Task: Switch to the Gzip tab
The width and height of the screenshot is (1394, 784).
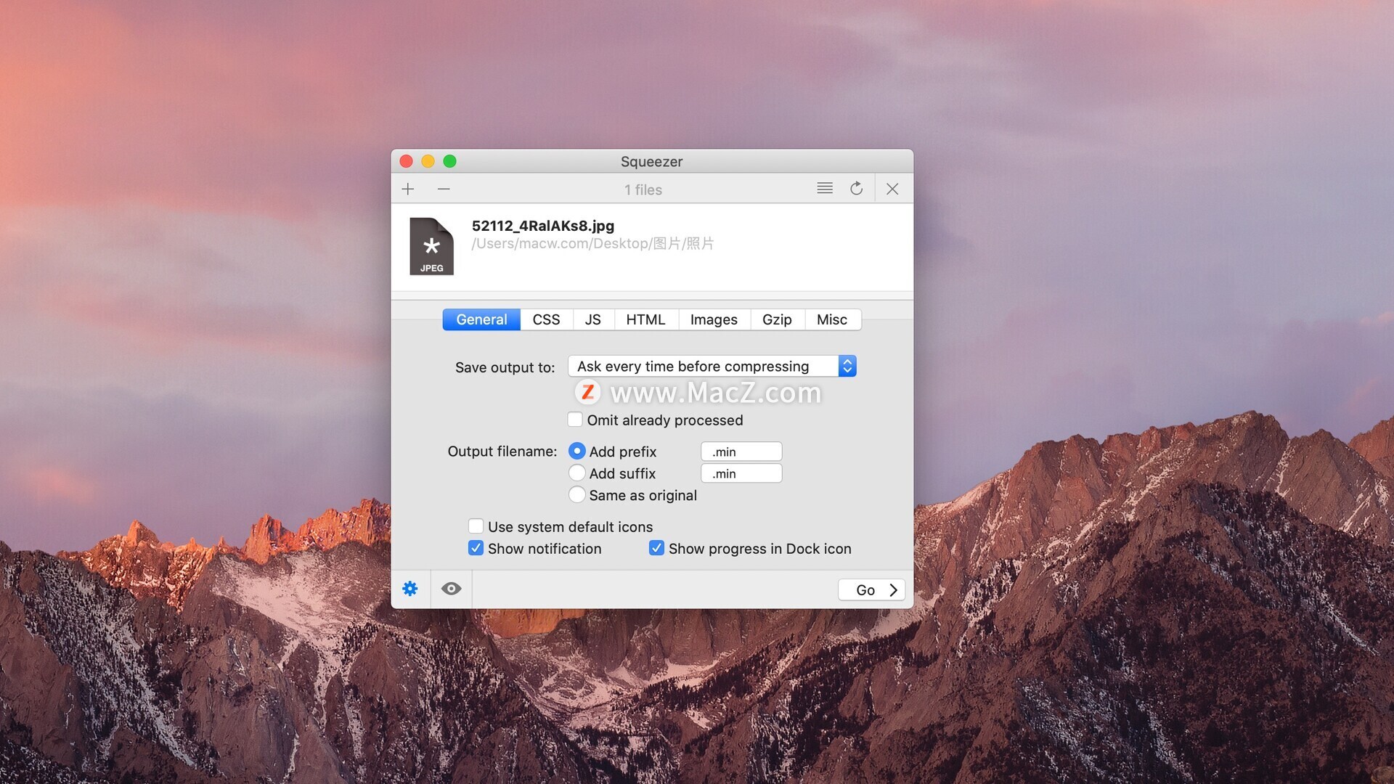Action: click(777, 319)
